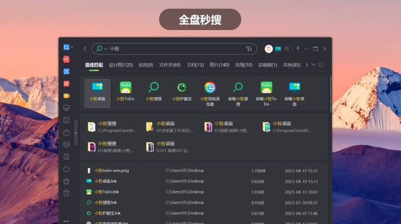Switch to the 图片(140) tab

pos(219,65)
